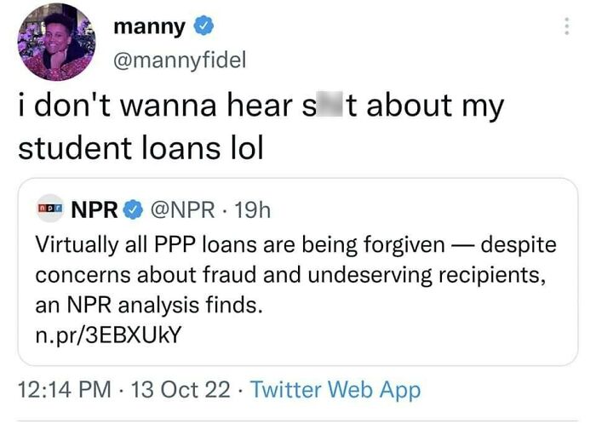Image resolution: width=596 pixels, height=424 pixels.
Task: Open the three-dot more options menu
Action: 564,27
